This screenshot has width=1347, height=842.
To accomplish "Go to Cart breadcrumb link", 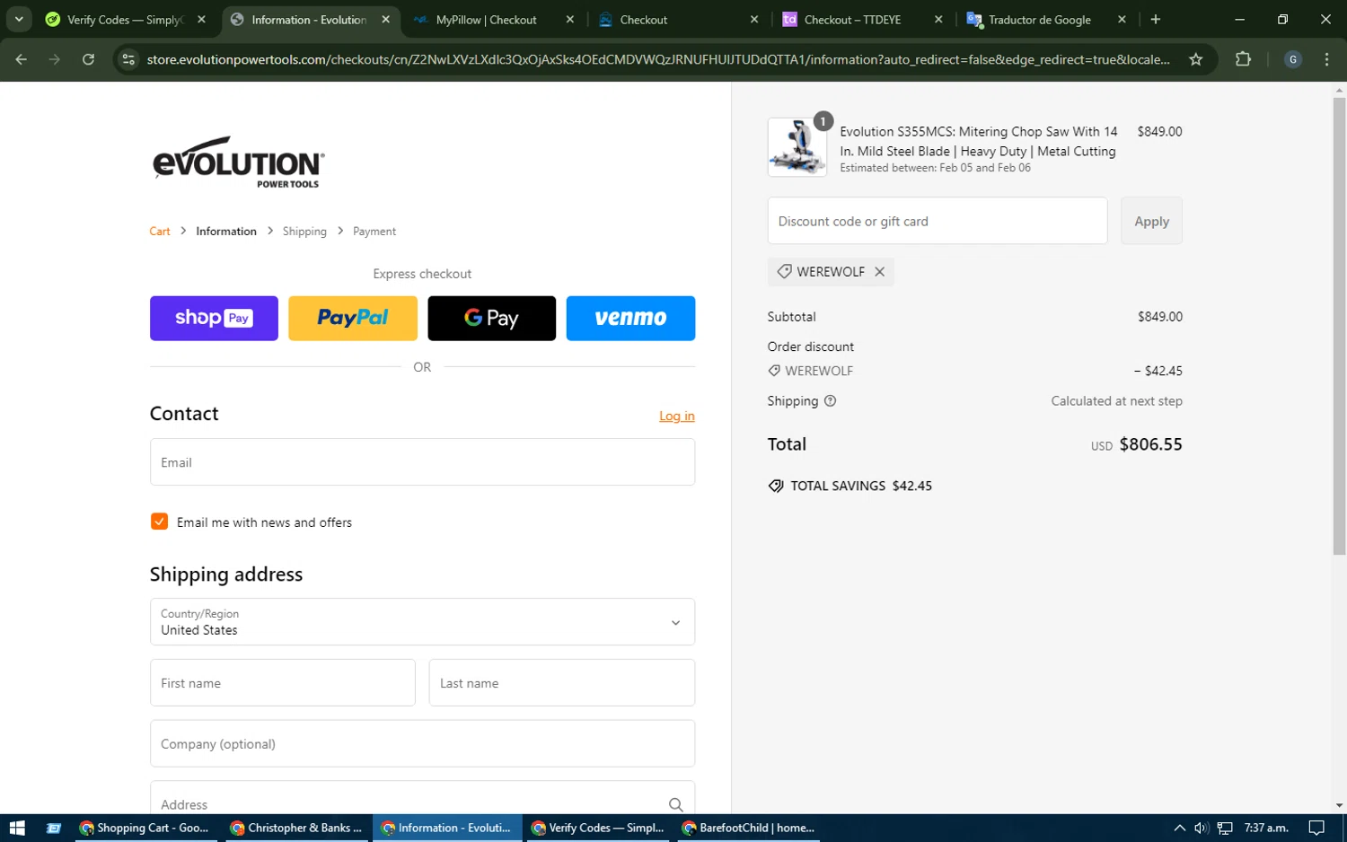I will [160, 231].
